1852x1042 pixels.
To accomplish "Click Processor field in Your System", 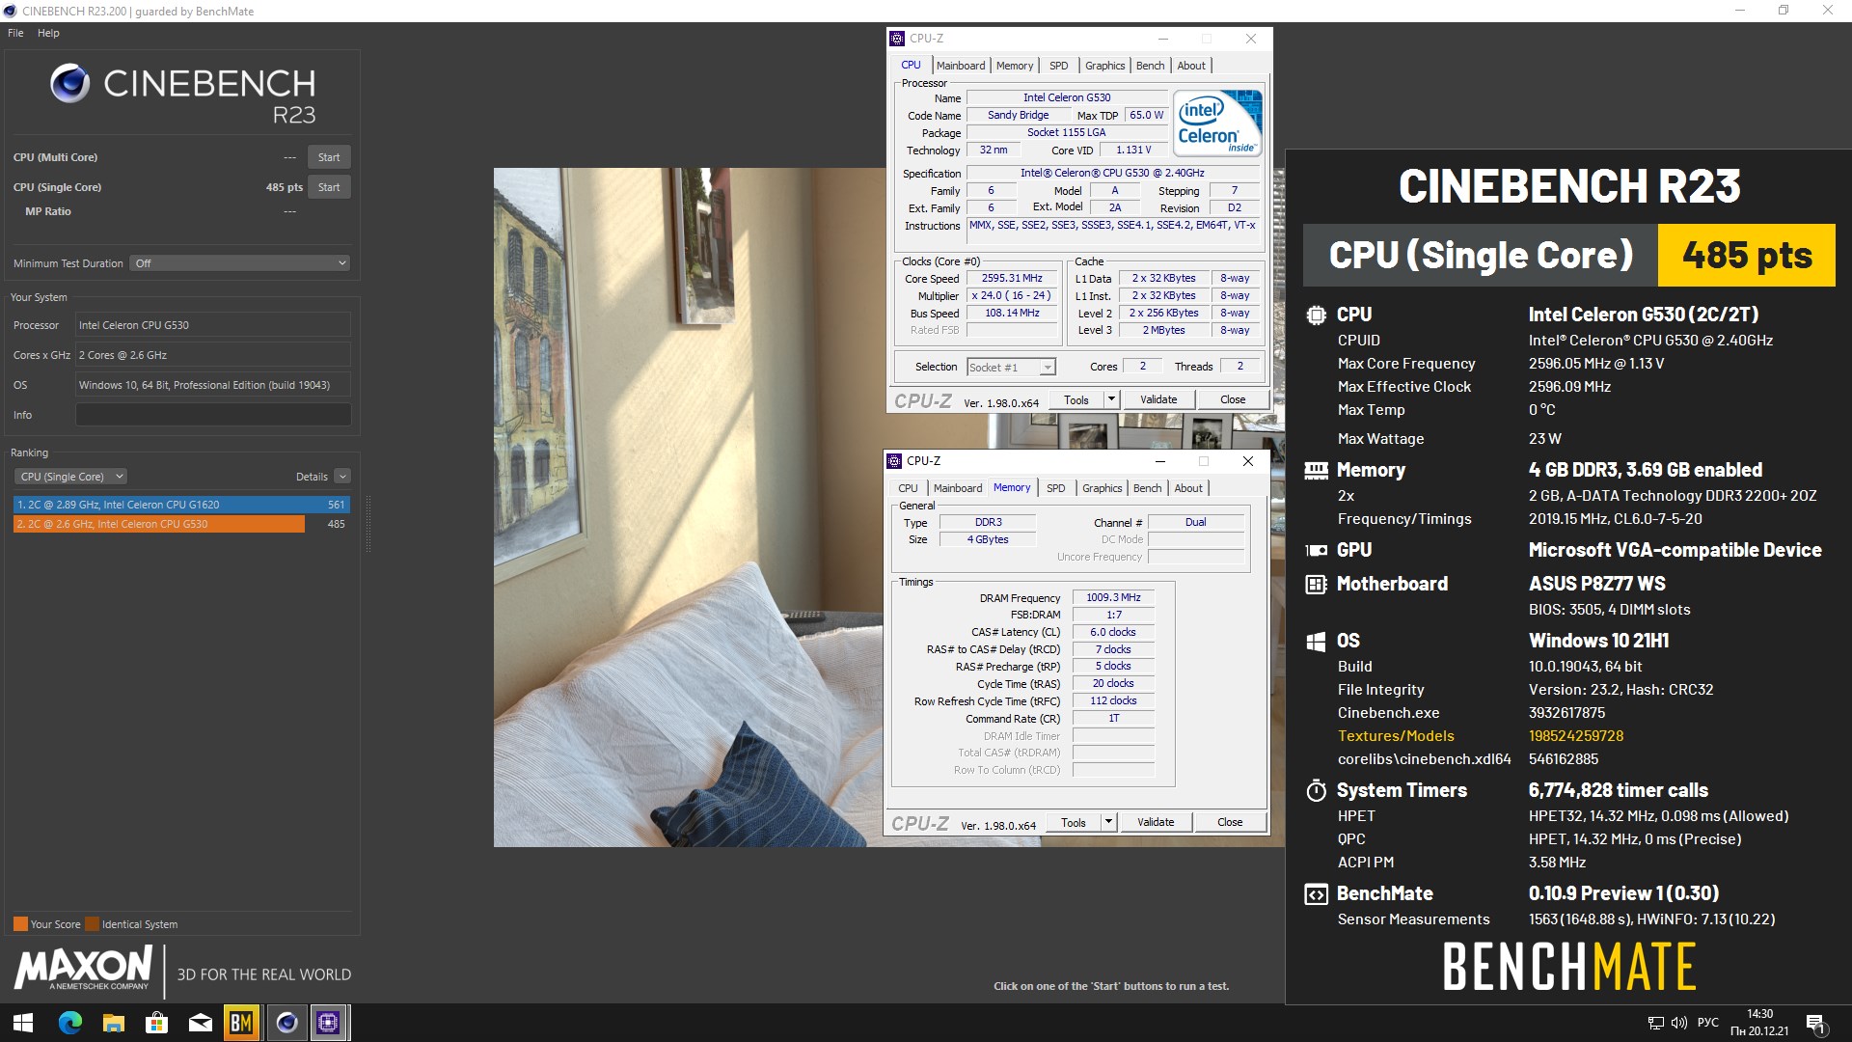I will pos(213,325).
